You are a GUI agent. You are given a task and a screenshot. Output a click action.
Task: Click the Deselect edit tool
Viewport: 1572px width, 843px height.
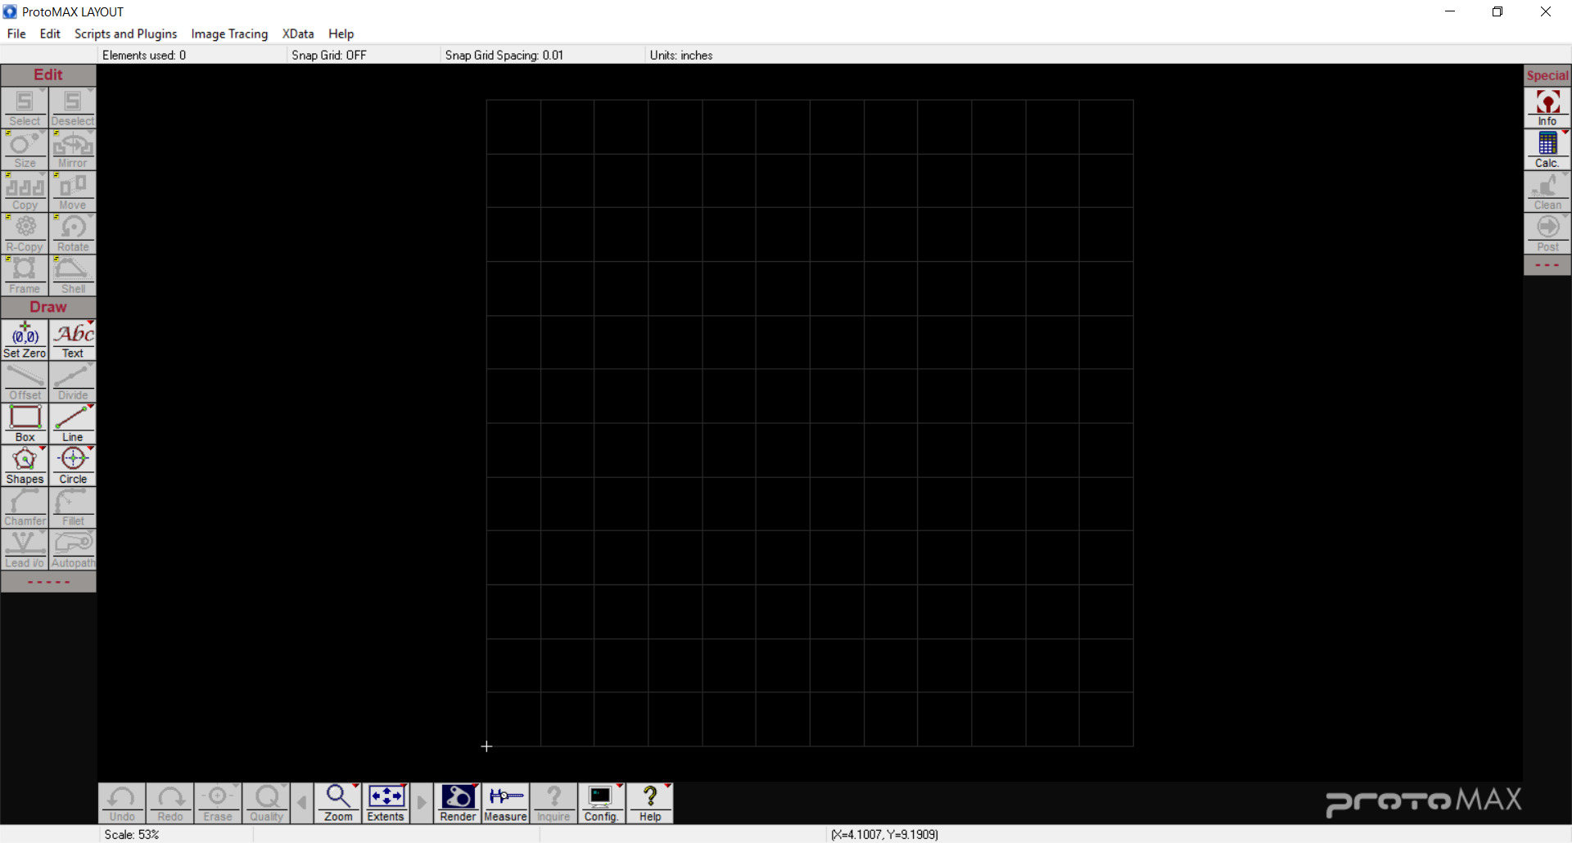point(73,107)
